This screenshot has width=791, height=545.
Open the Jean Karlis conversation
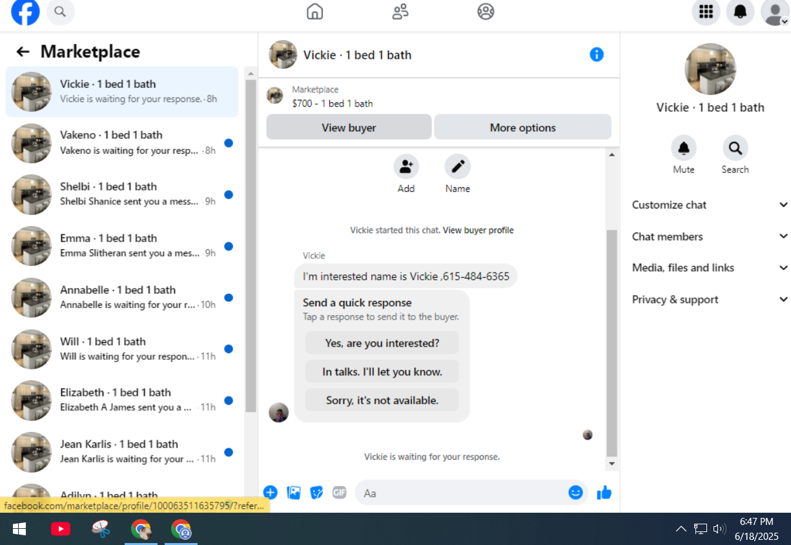click(122, 451)
